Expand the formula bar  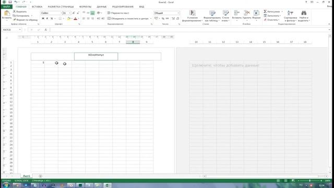[329, 30]
